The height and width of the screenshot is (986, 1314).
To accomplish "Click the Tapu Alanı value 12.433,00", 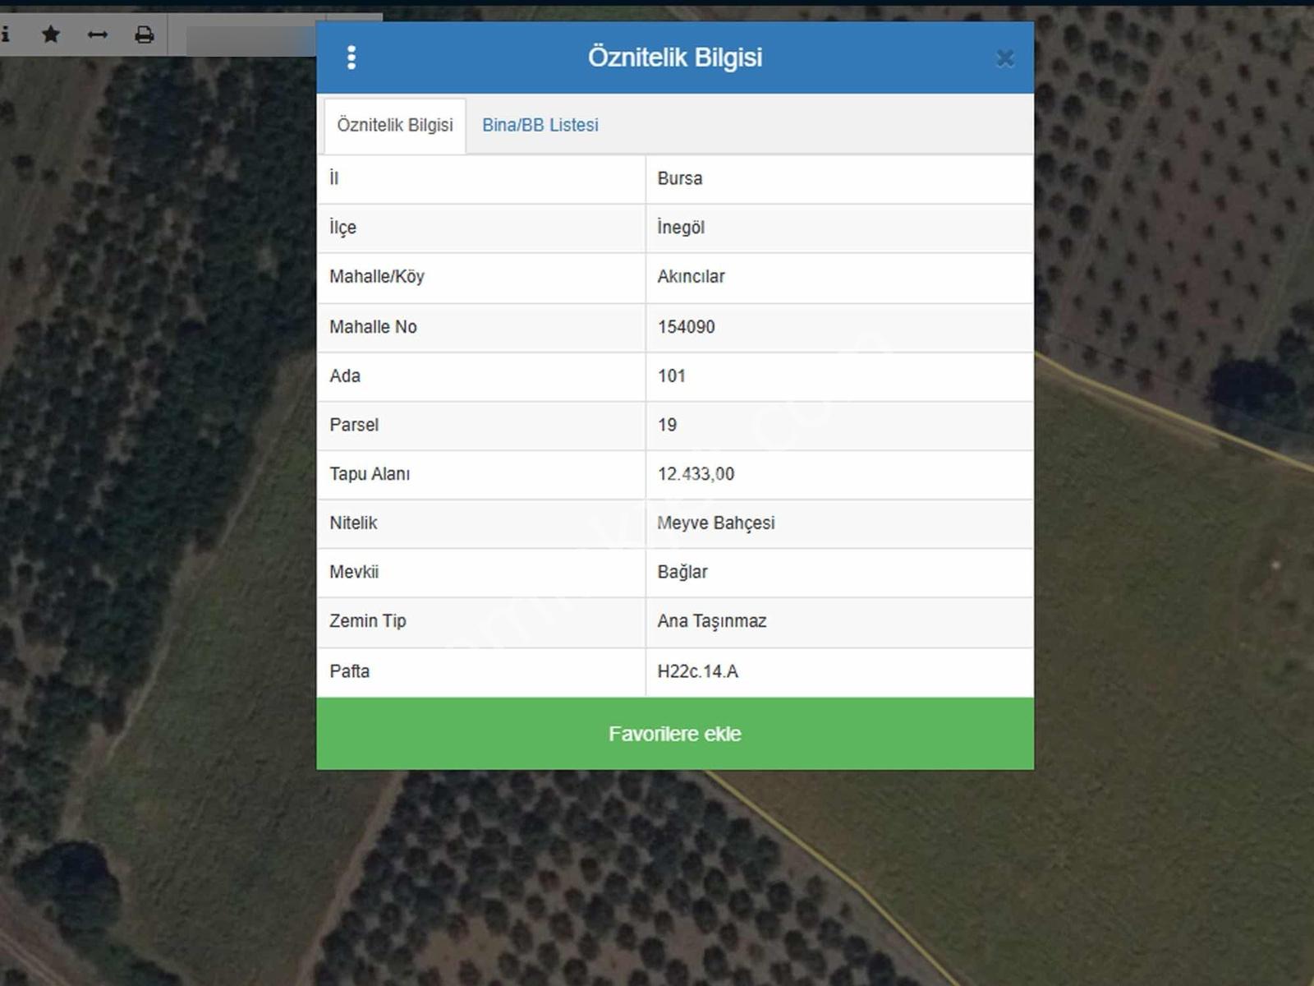I will pos(696,474).
